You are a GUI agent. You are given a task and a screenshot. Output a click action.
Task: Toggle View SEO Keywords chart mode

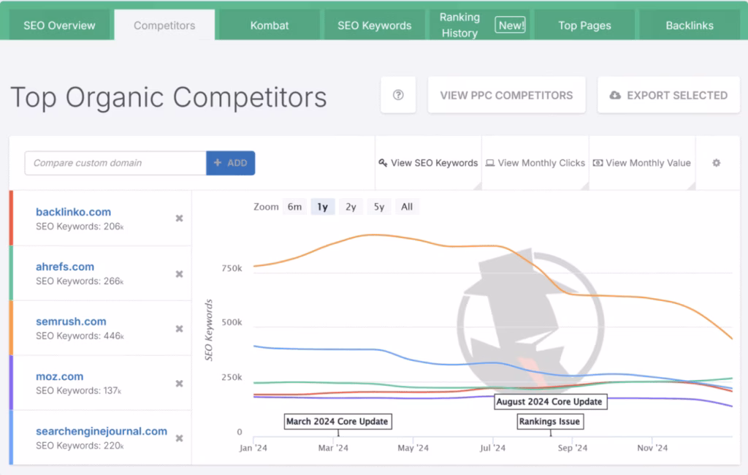[x=428, y=163]
